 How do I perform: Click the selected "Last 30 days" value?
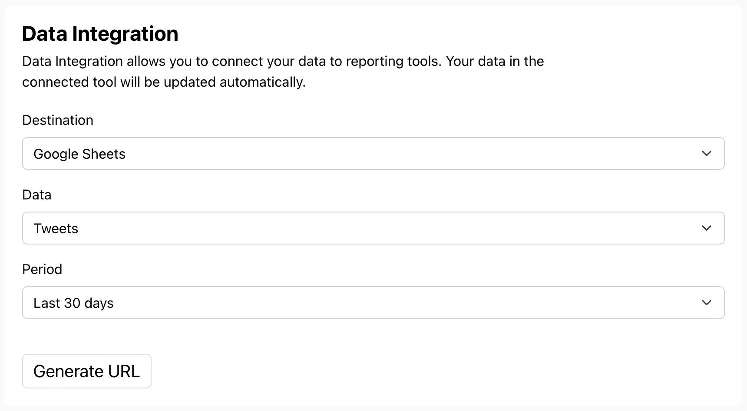[x=73, y=303]
